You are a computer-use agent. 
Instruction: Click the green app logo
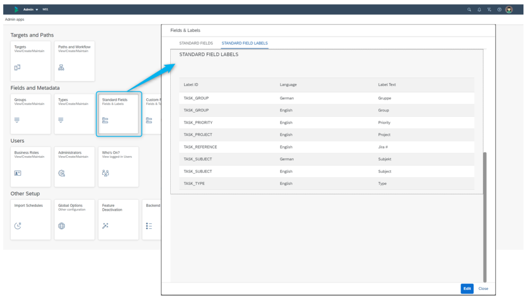pyautogui.click(x=16, y=10)
